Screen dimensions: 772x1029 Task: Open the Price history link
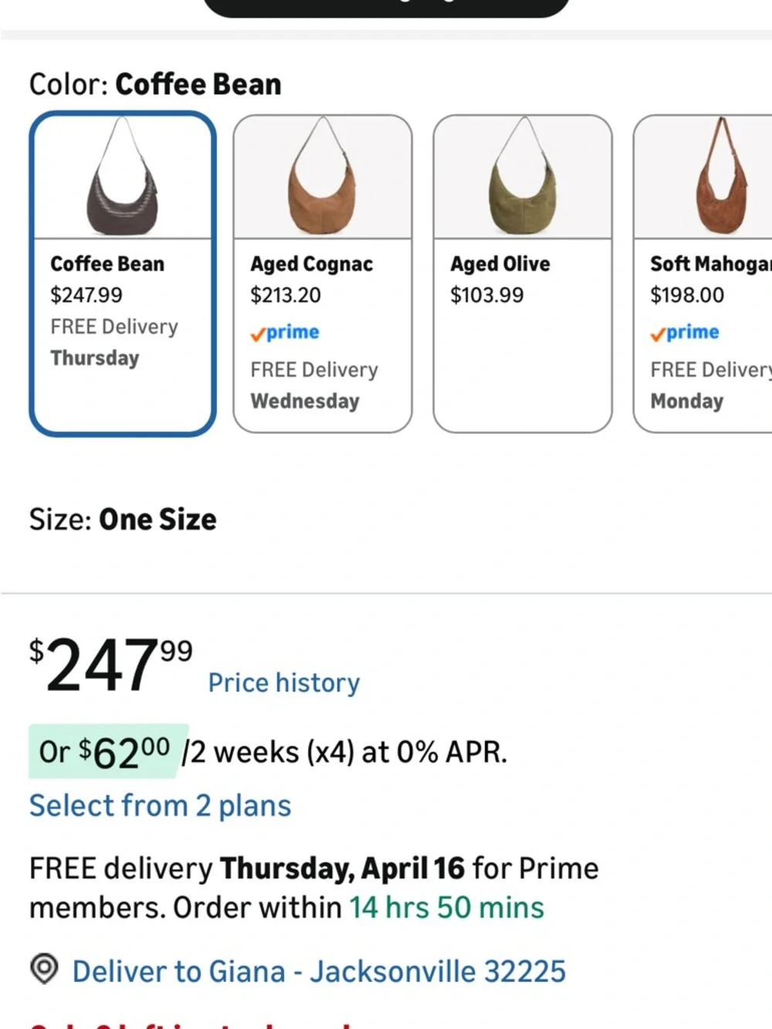click(x=284, y=683)
